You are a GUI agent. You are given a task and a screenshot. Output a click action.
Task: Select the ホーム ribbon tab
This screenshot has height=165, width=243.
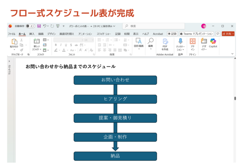coord(22,34)
